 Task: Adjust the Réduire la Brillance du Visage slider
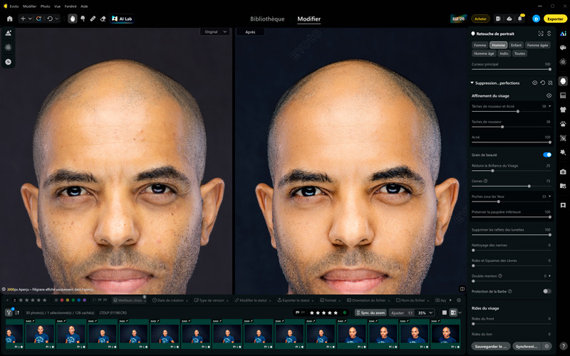tap(511, 171)
